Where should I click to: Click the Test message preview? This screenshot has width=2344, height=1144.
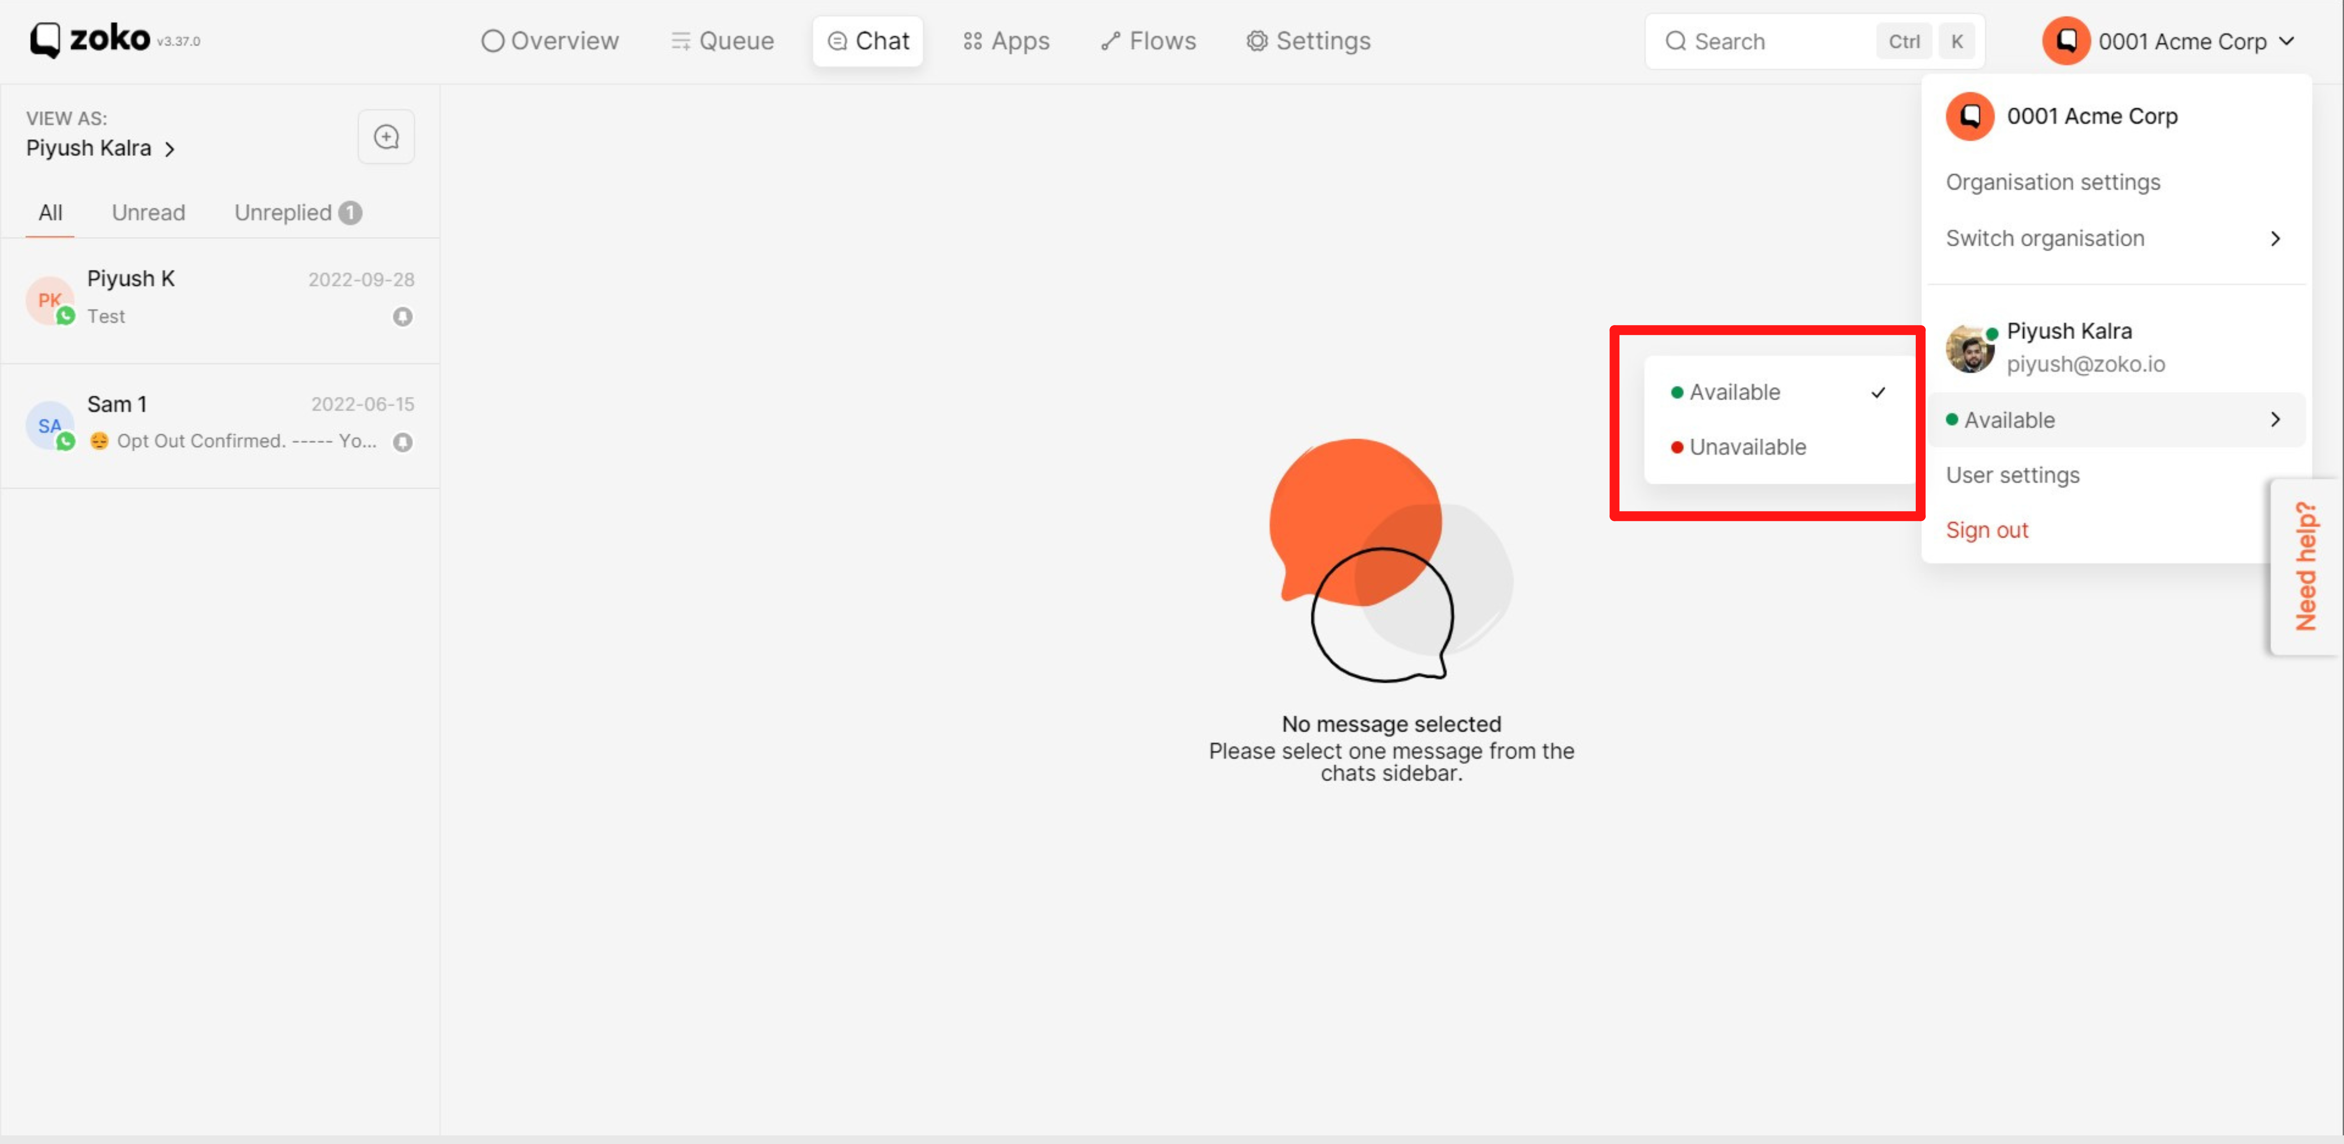click(x=106, y=316)
